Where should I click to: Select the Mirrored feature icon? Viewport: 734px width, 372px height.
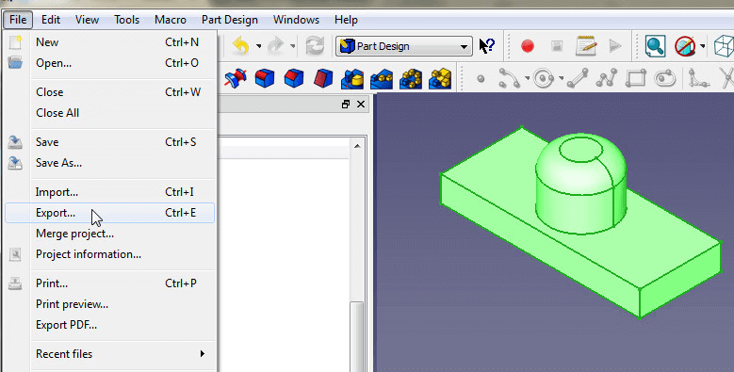click(352, 78)
